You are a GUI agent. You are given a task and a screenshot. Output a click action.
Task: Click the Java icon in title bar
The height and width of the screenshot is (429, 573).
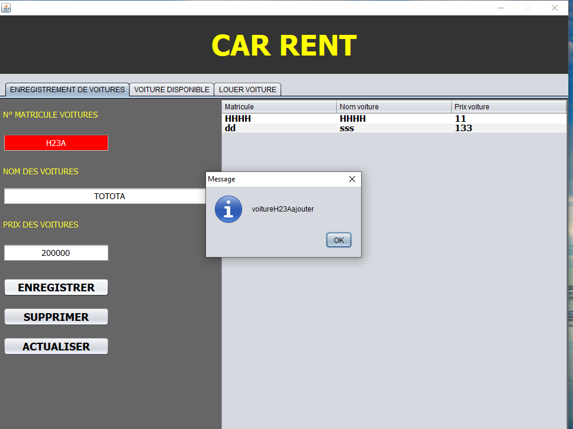pos(6,7)
